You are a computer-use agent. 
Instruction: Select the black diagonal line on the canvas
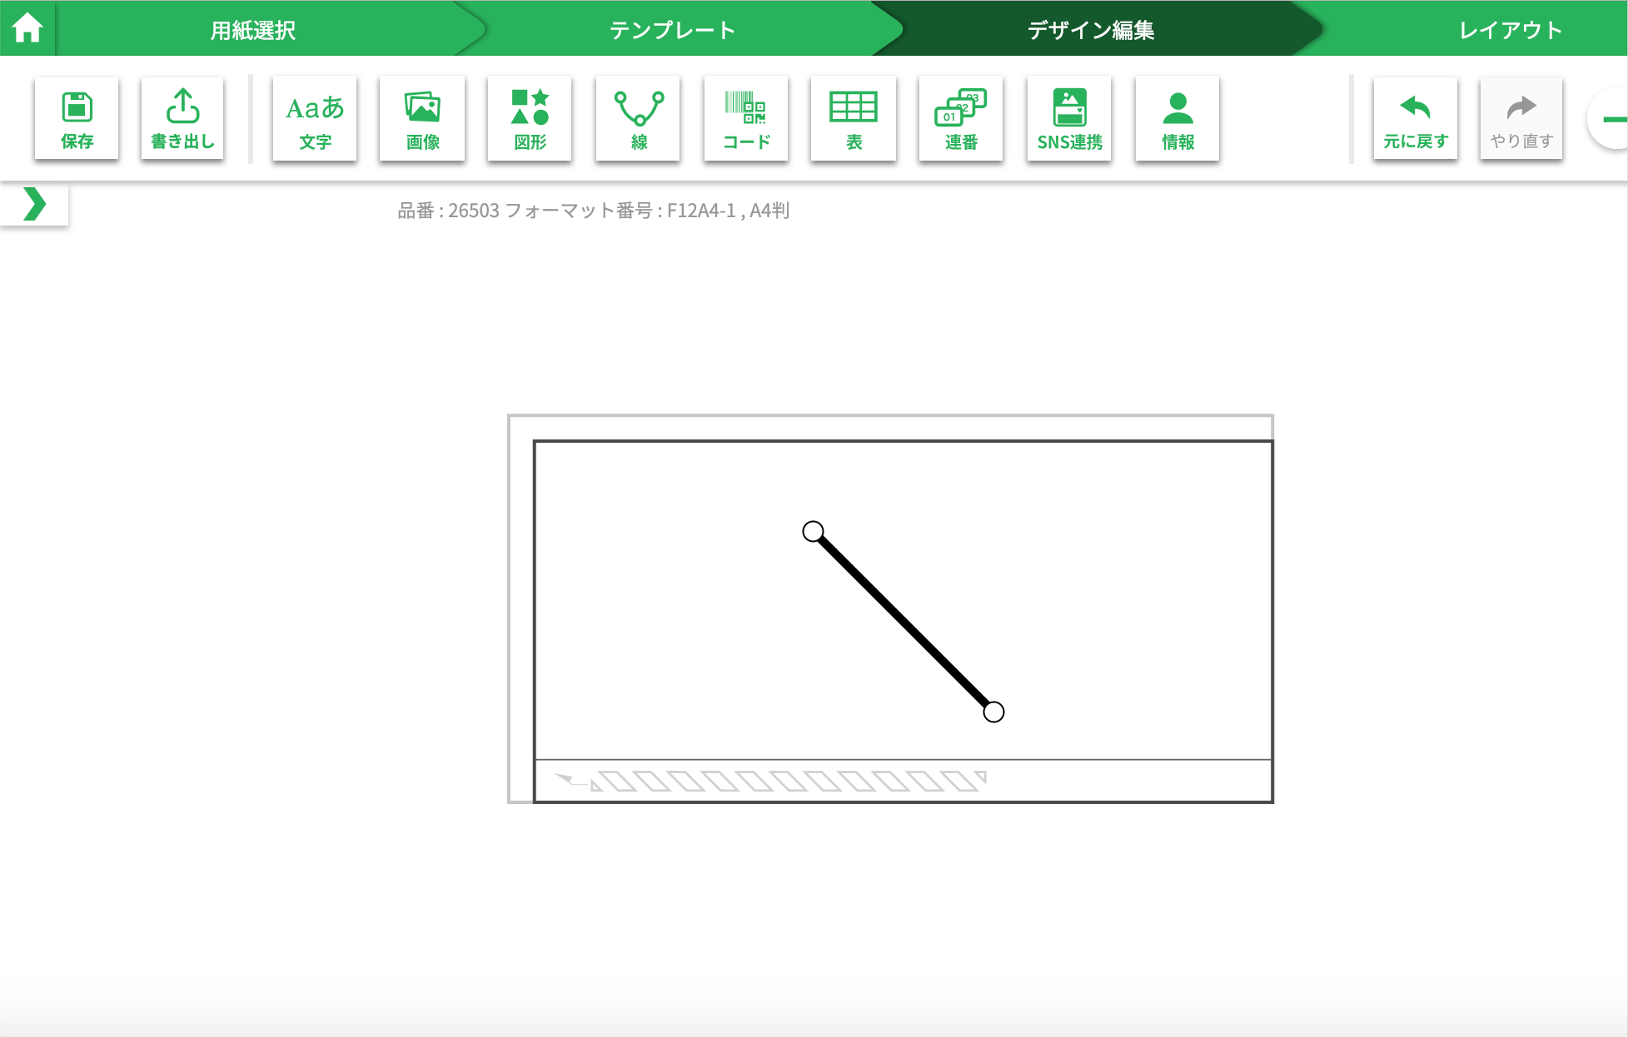pyautogui.click(x=904, y=622)
